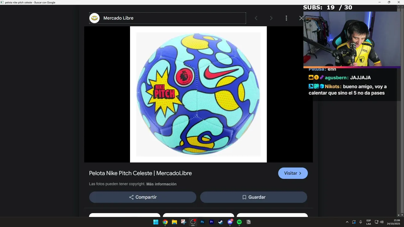404x227 pixels.
Task: Go to the previous image arrow
Action: [256, 18]
